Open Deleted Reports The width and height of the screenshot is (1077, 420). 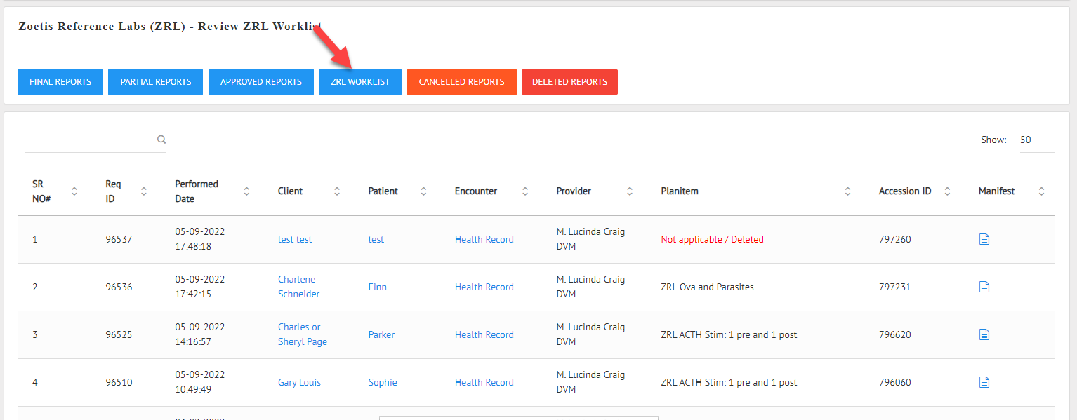point(569,82)
